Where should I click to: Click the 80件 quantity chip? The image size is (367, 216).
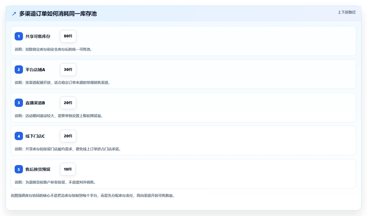tap(68, 36)
